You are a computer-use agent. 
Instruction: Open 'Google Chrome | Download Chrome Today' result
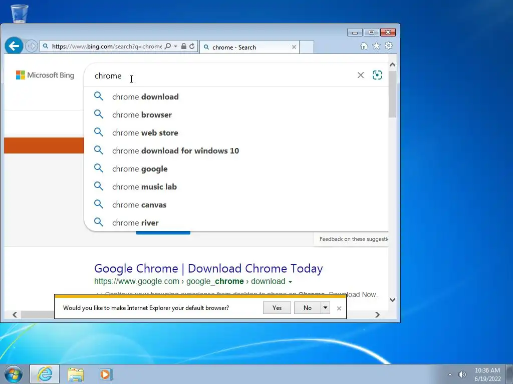coord(208,268)
